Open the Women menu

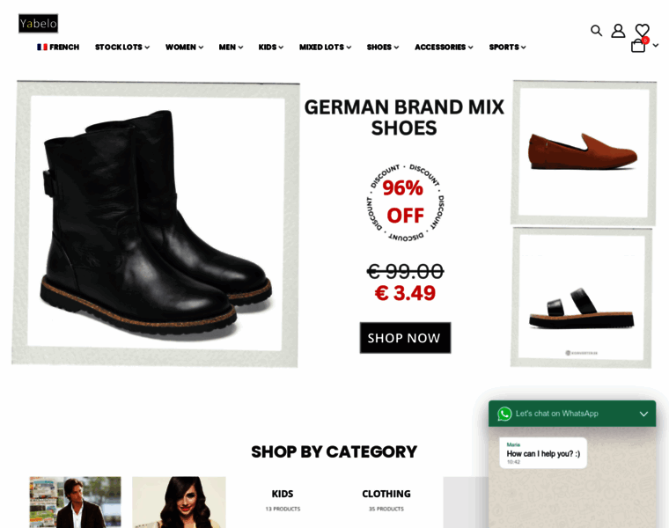[x=184, y=48]
